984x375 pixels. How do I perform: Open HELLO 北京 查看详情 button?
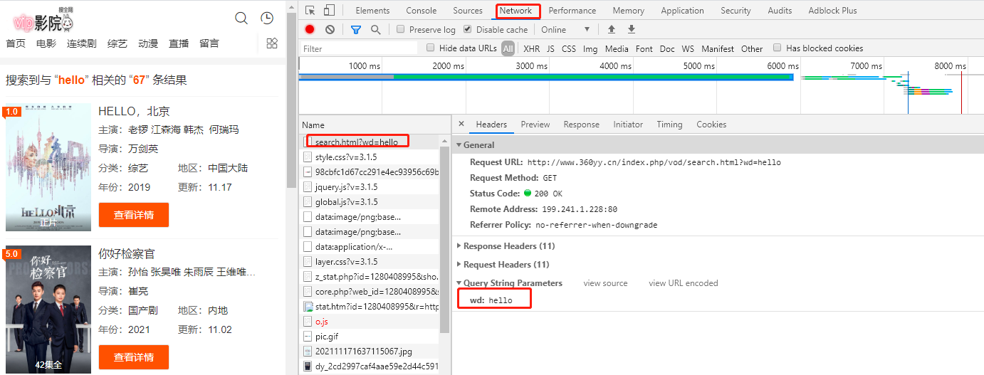click(x=133, y=215)
